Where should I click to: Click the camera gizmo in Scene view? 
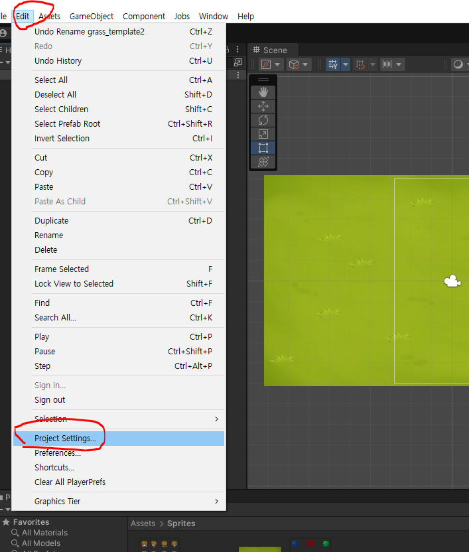pyautogui.click(x=452, y=281)
